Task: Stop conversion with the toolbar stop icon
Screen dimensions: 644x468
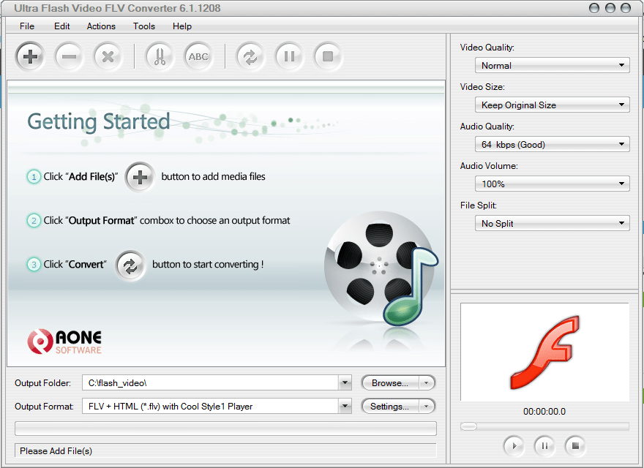Action: coord(327,56)
